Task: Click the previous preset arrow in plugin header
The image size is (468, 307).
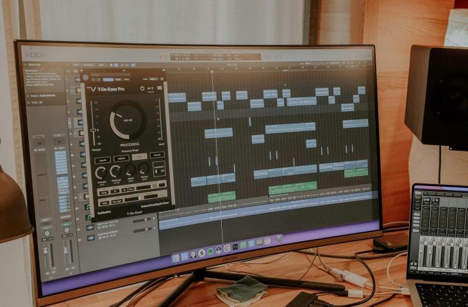Action: 92,80
